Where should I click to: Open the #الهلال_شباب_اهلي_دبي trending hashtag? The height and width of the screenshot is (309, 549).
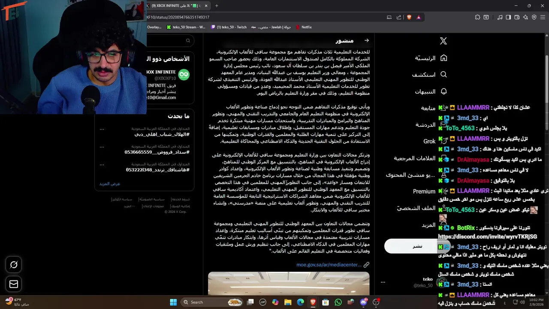[x=162, y=134]
